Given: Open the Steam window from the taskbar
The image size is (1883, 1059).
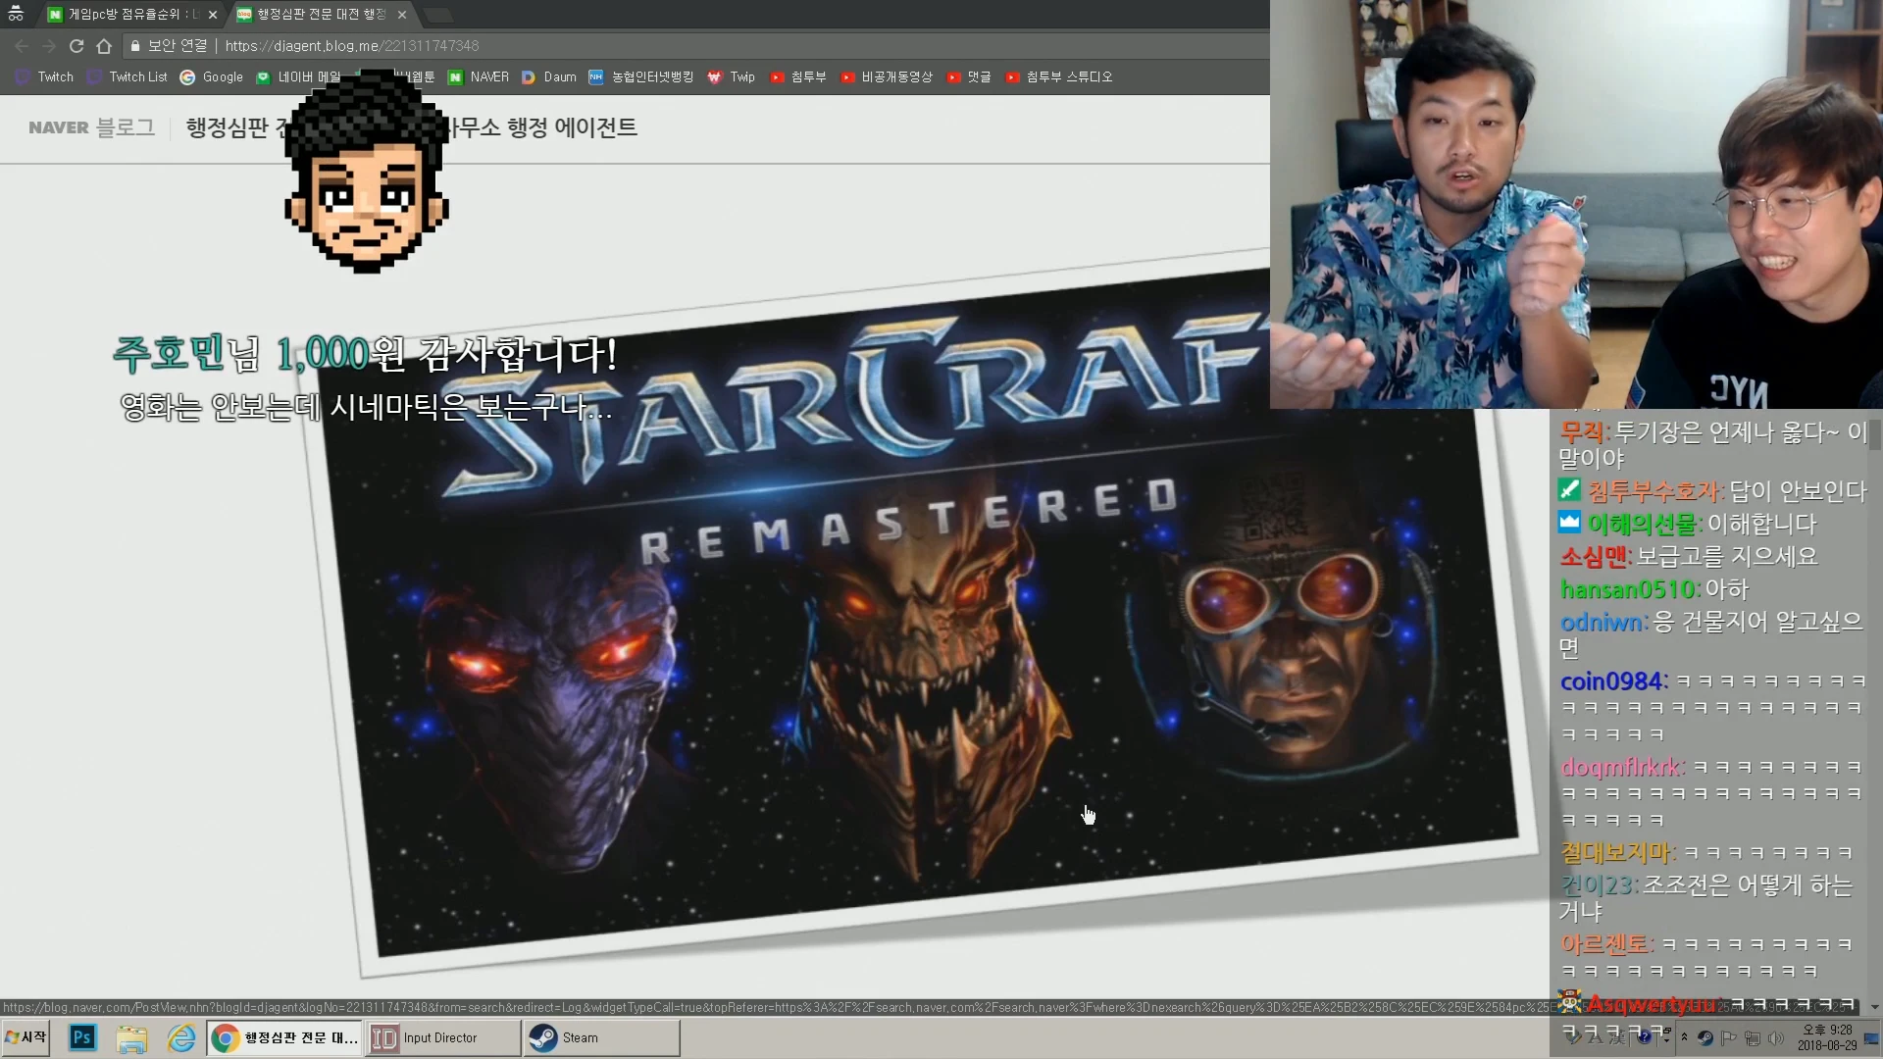Looking at the screenshot, I should [x=602, y=1037].
